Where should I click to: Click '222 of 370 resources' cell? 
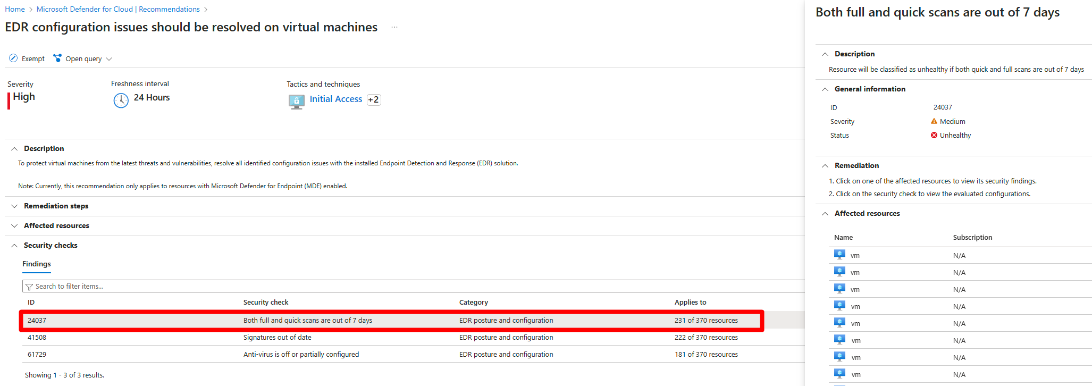point(707,338)
